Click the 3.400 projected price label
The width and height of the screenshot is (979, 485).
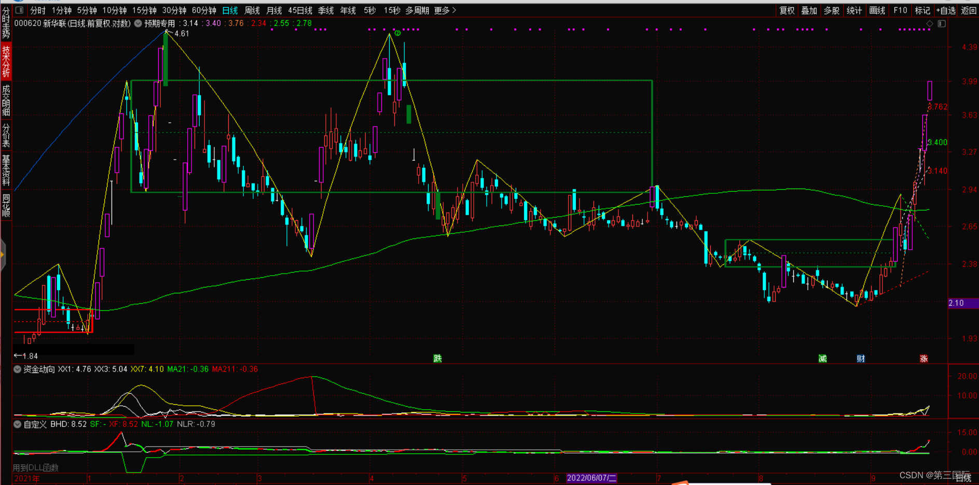pos(937,142)
